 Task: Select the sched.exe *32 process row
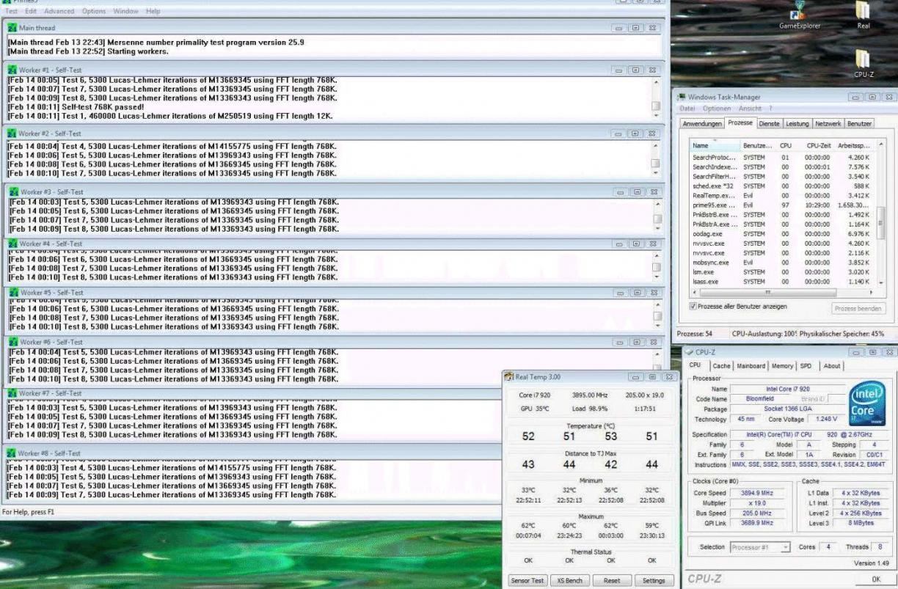coord(783,186)
